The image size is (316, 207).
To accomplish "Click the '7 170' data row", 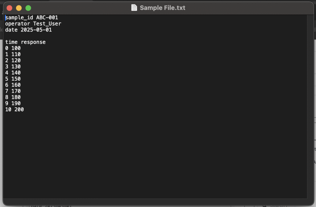I will 13,91.
